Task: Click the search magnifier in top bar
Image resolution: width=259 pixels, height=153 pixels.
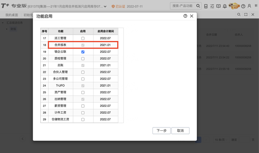Action: [x=198, y=6]
